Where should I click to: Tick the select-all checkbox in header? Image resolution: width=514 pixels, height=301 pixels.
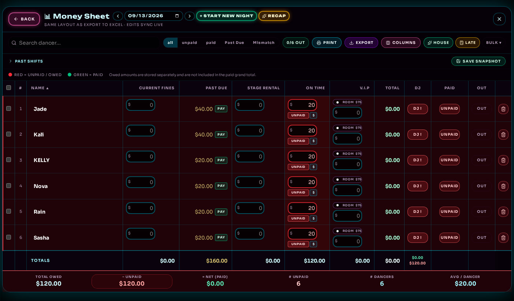pos(9,88)
